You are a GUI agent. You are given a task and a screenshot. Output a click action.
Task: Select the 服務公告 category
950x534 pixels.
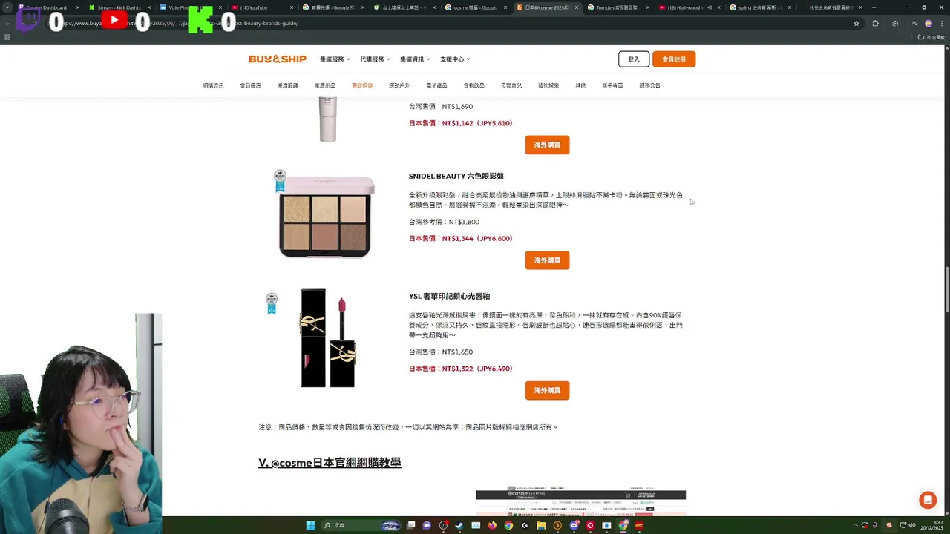pyautogui.click(x=649, y=85)
